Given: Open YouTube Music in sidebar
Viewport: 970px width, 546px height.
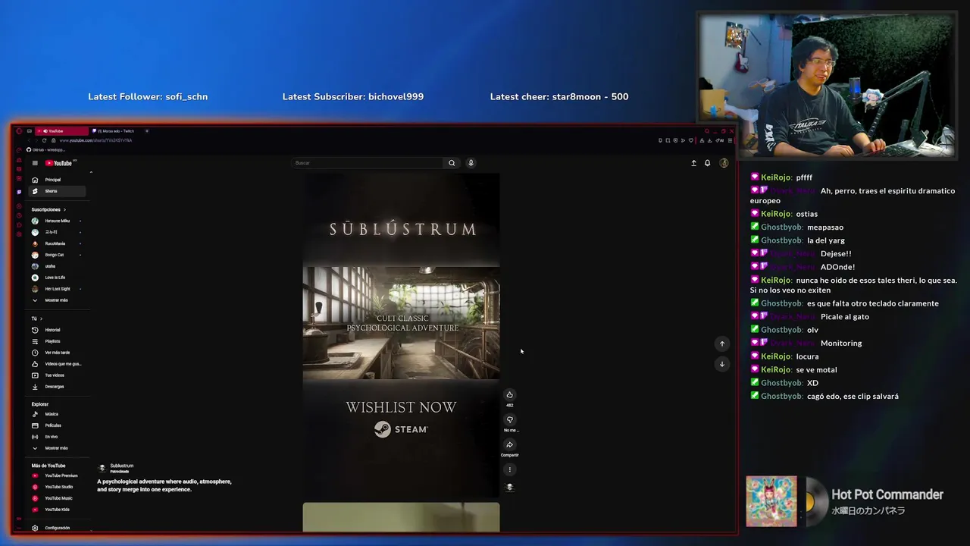Looking at the screenshot, I should (58, 498).
